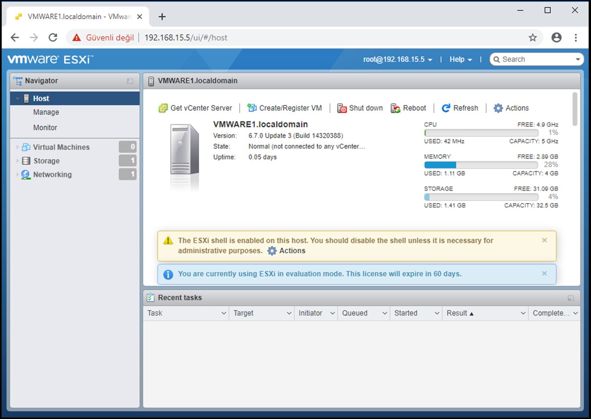
Task: Click the Memory usage bar
Action: pyautogui.click(x=481, y=165)
